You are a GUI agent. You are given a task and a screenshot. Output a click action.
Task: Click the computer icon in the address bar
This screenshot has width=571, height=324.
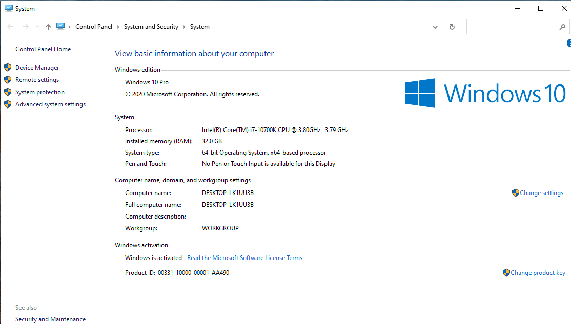[61, 26]
